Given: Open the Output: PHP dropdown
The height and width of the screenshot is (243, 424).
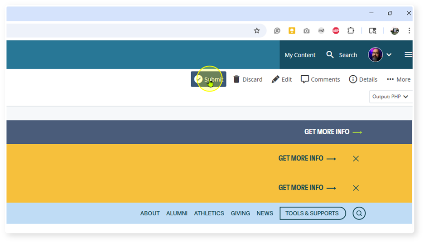Looking at the screenshot, I should pos(390,97).
